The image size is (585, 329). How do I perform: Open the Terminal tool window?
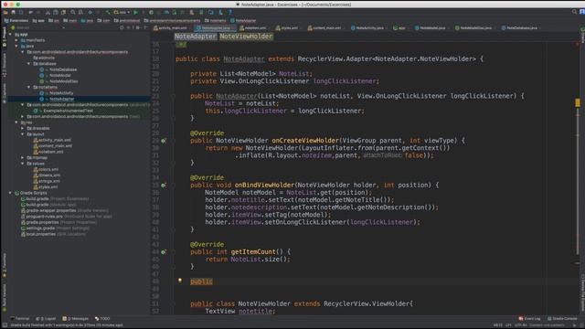(19, 319)
